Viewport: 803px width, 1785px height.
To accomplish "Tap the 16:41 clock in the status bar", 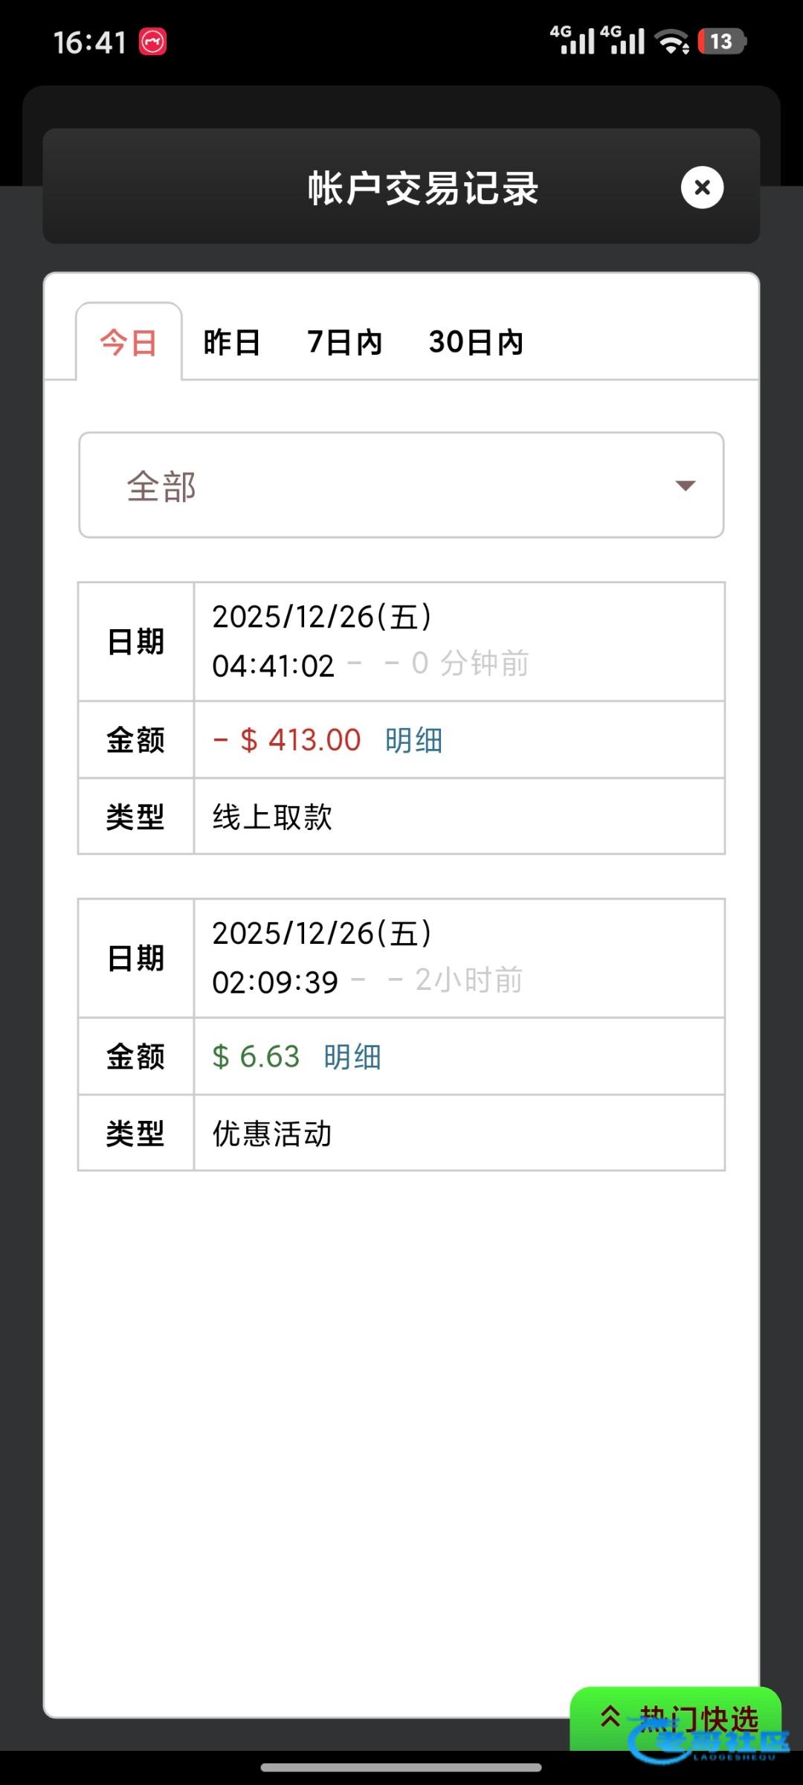I will tap(90, 42).
